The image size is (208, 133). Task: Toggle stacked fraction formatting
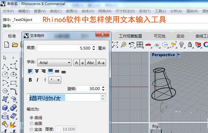[45, 80]
